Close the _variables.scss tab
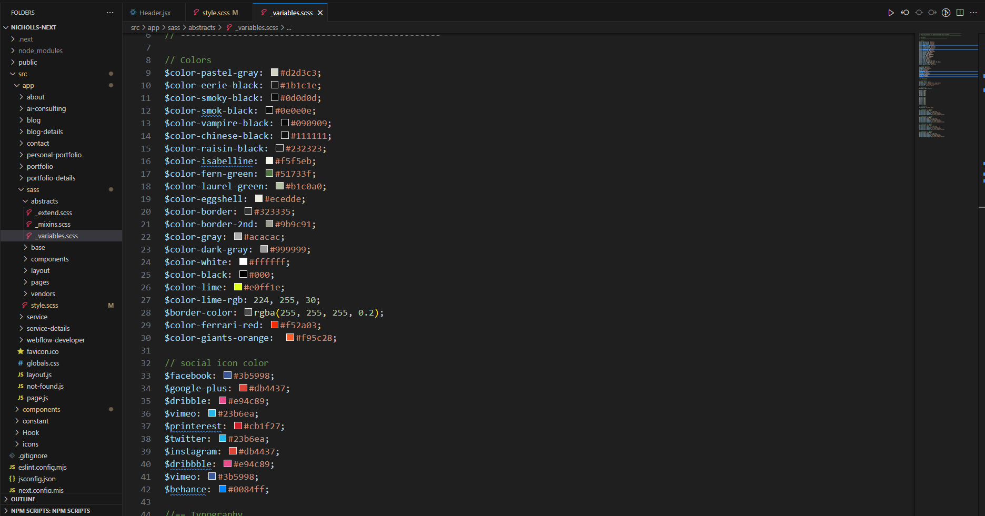The width and height of the screenshot is (985, 516). click(320, 13)
